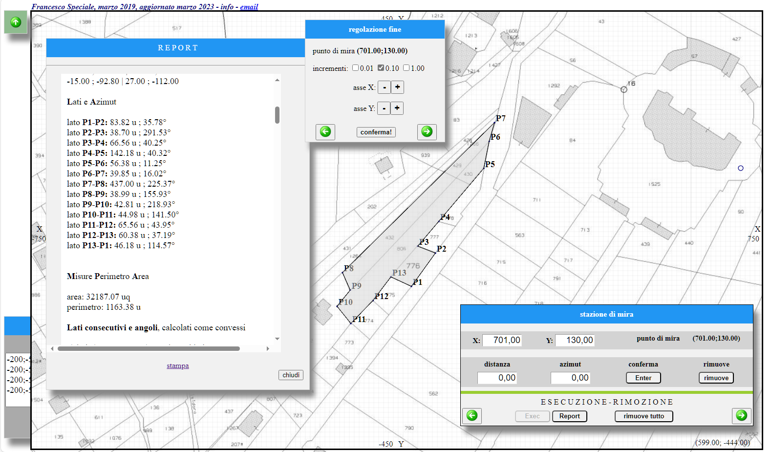This screenshot has height=452, width=772.
Task: Click point label P8 on the map
Action: click(348, 268)
